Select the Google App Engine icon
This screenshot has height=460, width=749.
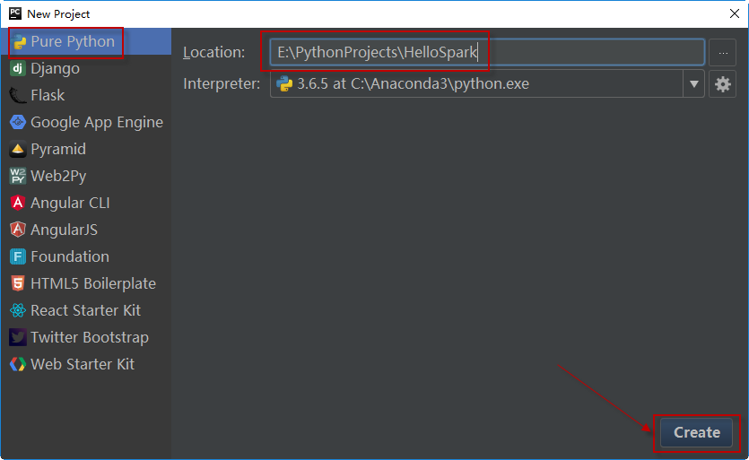18,123
